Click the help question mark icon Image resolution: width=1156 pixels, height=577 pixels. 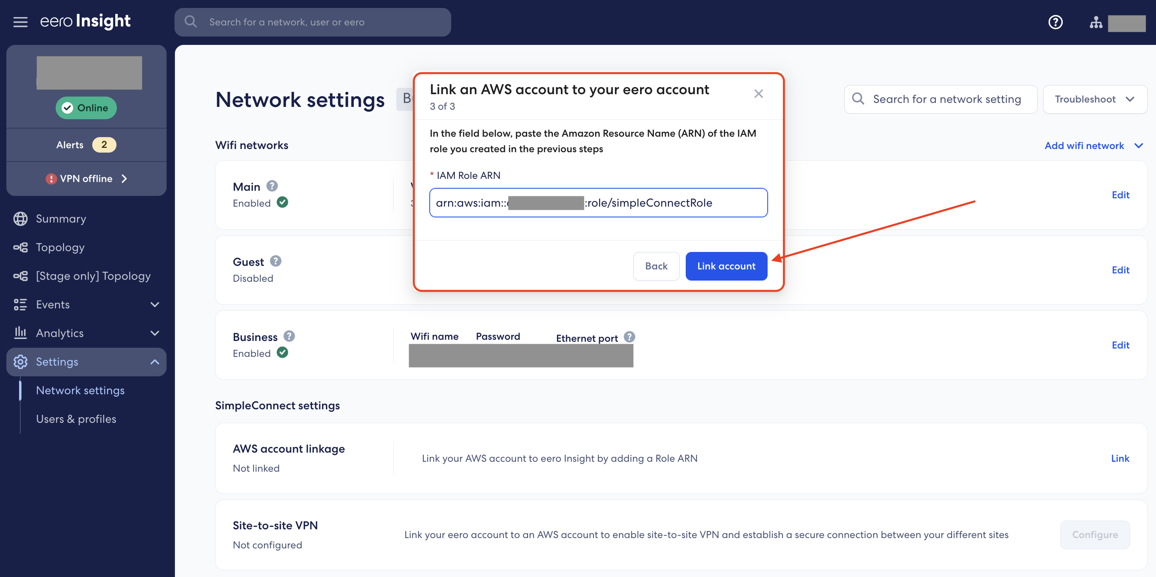coord(1055,21)
